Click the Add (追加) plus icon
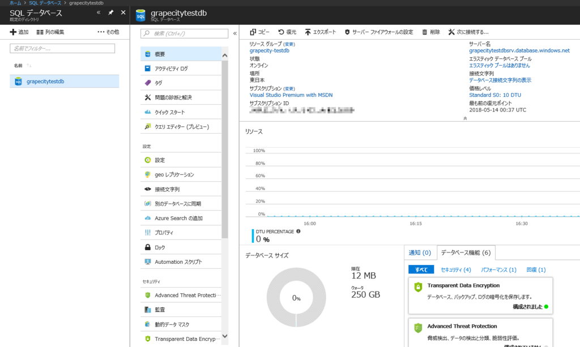Viewport: 580px width, 347px height. (x=13, y=32)
